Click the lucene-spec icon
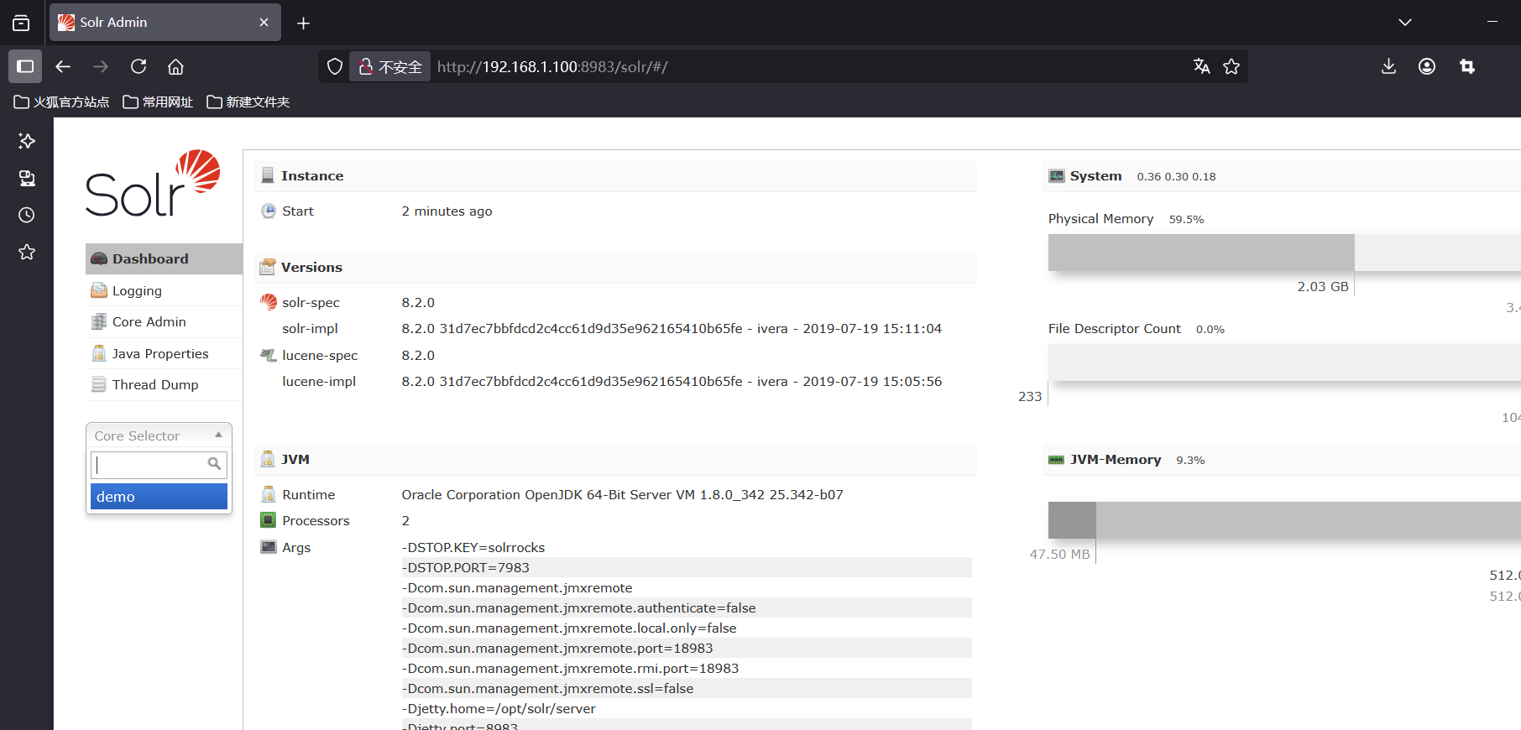 (269, 355)
